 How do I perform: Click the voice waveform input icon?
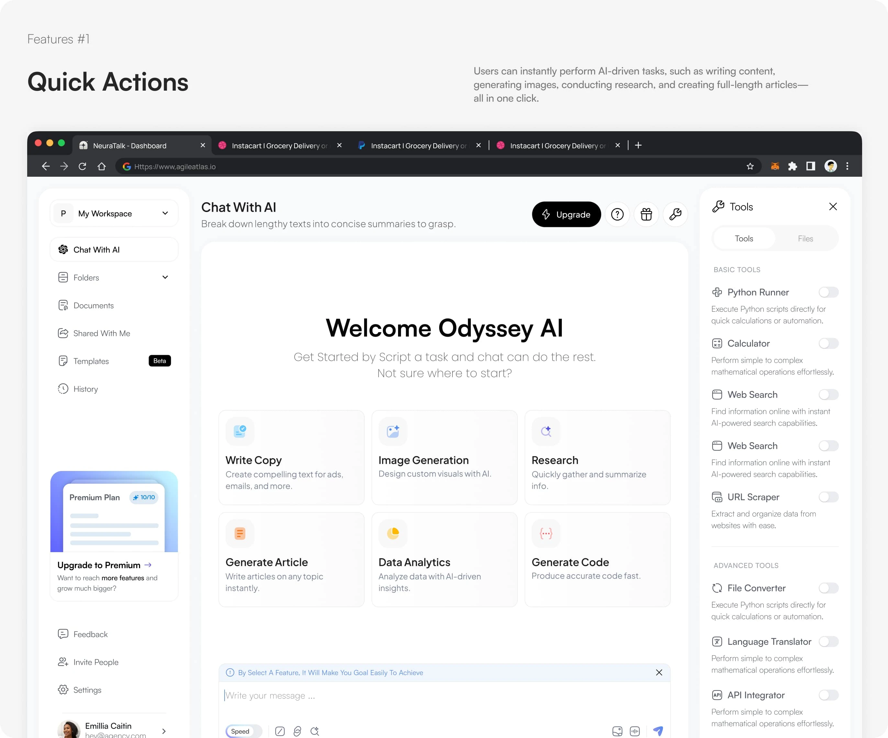click(x=635, y=731)
